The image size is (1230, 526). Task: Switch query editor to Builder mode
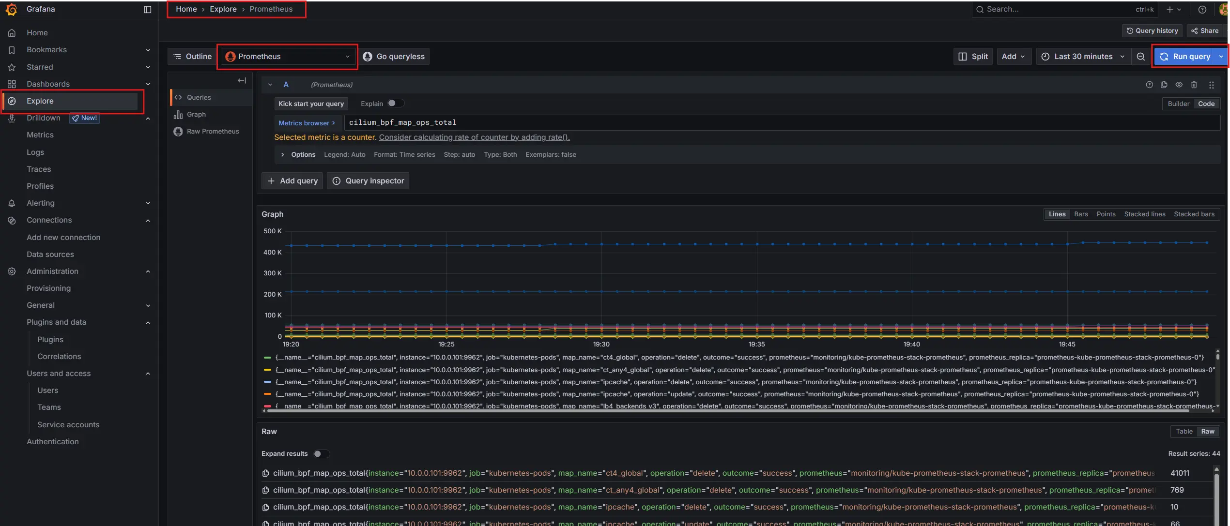coord(1178,104)
